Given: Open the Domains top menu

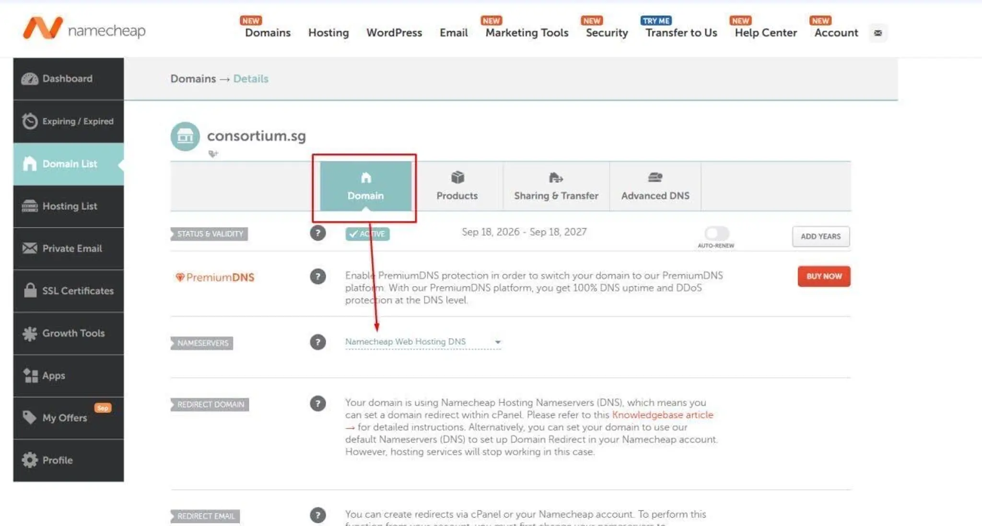Looking at the screenshot, I should (268, 33).
